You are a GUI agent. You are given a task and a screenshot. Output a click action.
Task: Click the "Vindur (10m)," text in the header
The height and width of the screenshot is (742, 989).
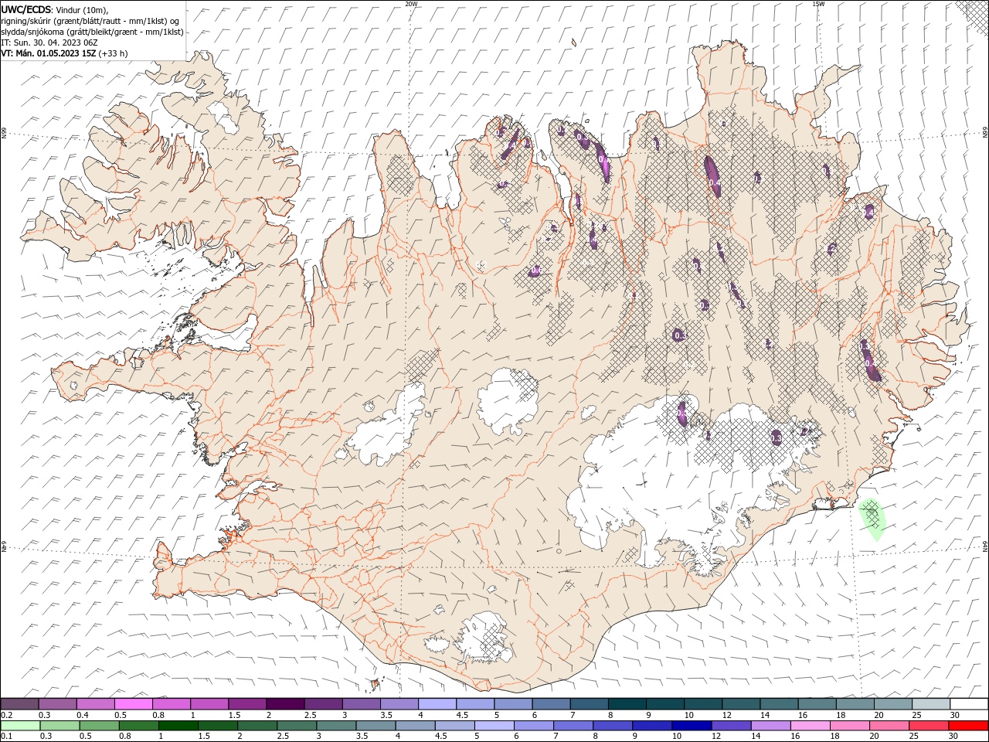[83, 9]
